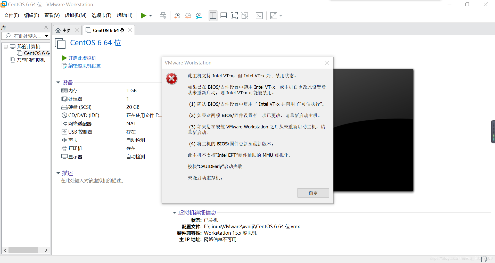Toggle the thumbnail bar view icon
This screenshot has width=495, height=263.
pyautogui.click(x=224, y=16)
